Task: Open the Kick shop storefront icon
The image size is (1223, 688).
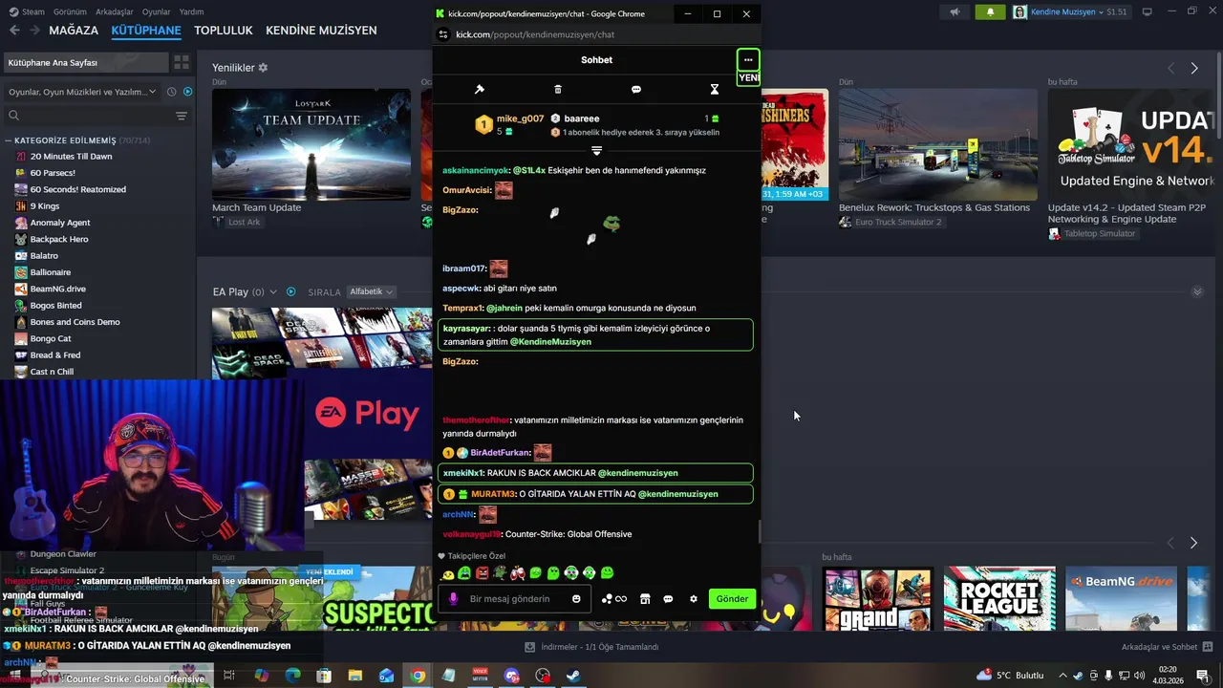Action: point(645,599)
